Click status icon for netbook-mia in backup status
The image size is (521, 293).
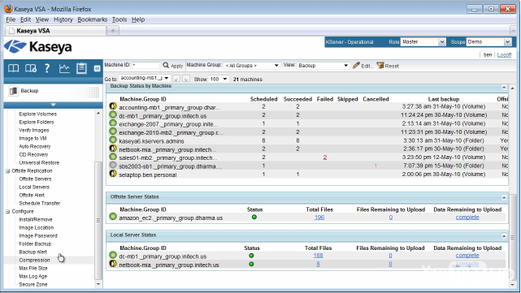click(113, 149)
